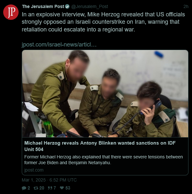Like the tweet with the heart icon
Viewport: 192px width, 194px height.
[x=62, y=188]
